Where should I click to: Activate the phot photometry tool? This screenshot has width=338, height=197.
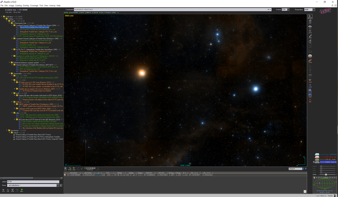pyautogui.click(x=310, y=31)
